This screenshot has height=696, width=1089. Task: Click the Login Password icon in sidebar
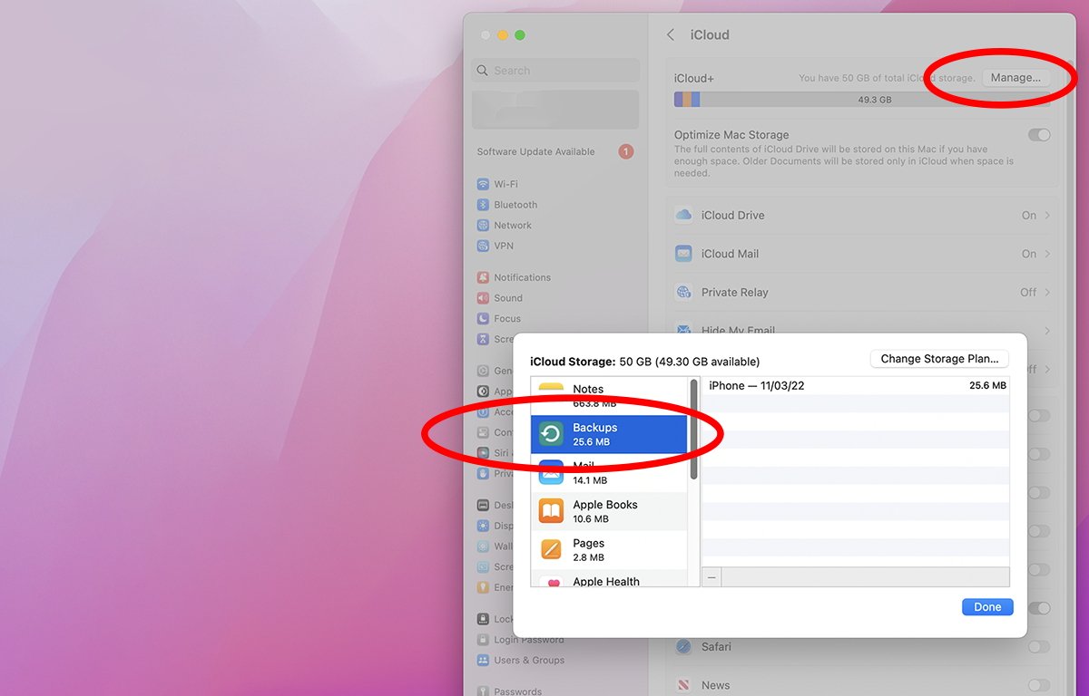pos(483,640)
